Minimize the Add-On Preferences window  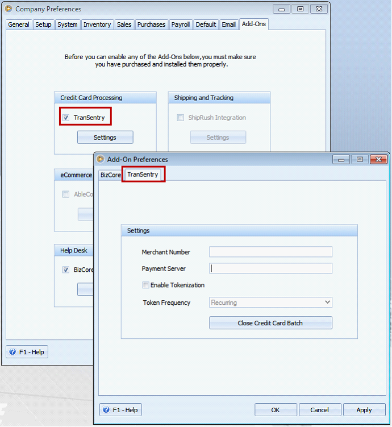(341, 159)
